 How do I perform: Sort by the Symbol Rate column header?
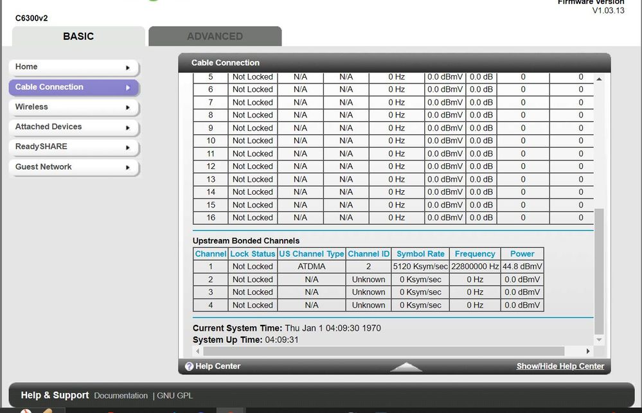420,254
